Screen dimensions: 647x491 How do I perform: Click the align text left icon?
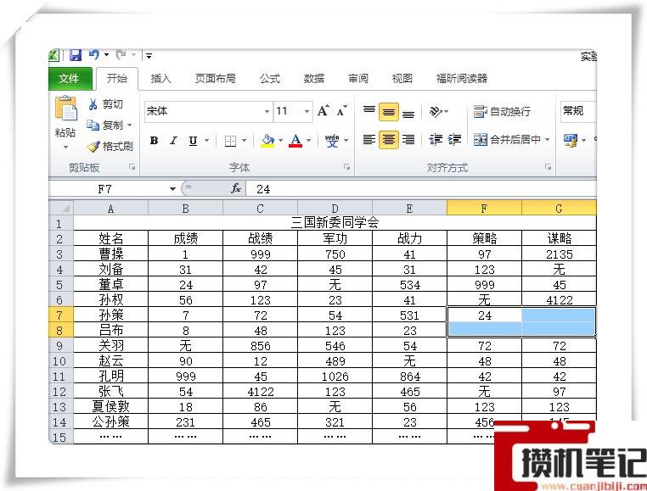[369, 140]
